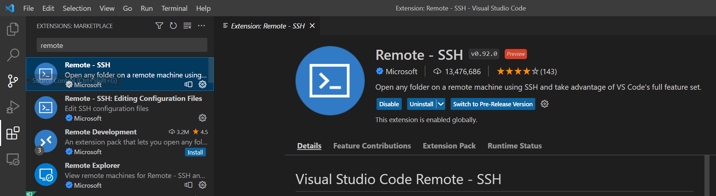Open the Run menu
Viewport: 716px width, 196px height.
(x=147, y=8)
